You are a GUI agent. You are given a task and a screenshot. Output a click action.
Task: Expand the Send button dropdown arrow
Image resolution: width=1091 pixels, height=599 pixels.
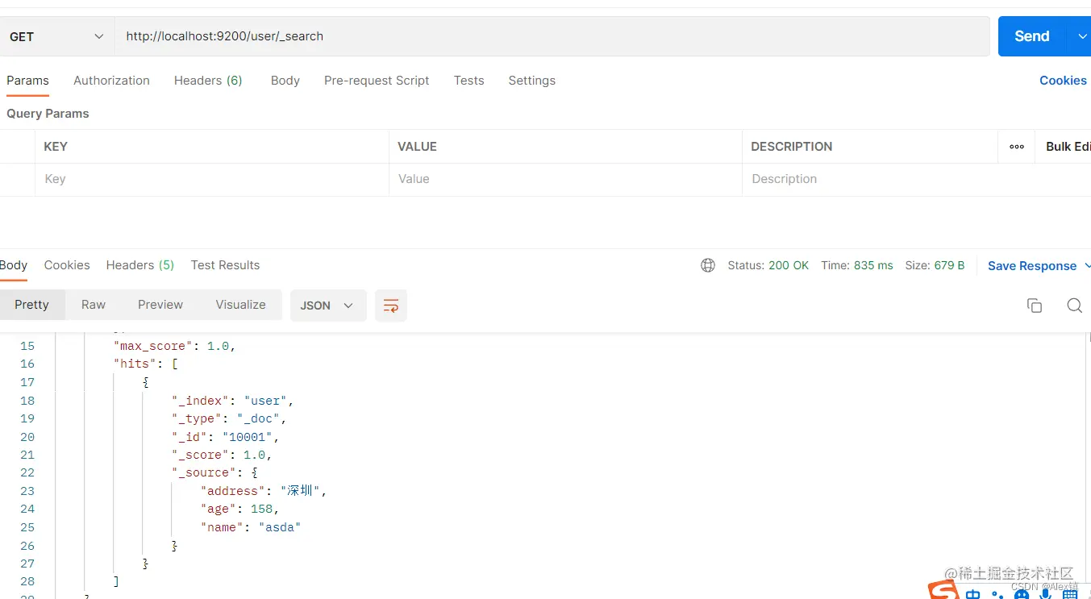[1082, 36]
